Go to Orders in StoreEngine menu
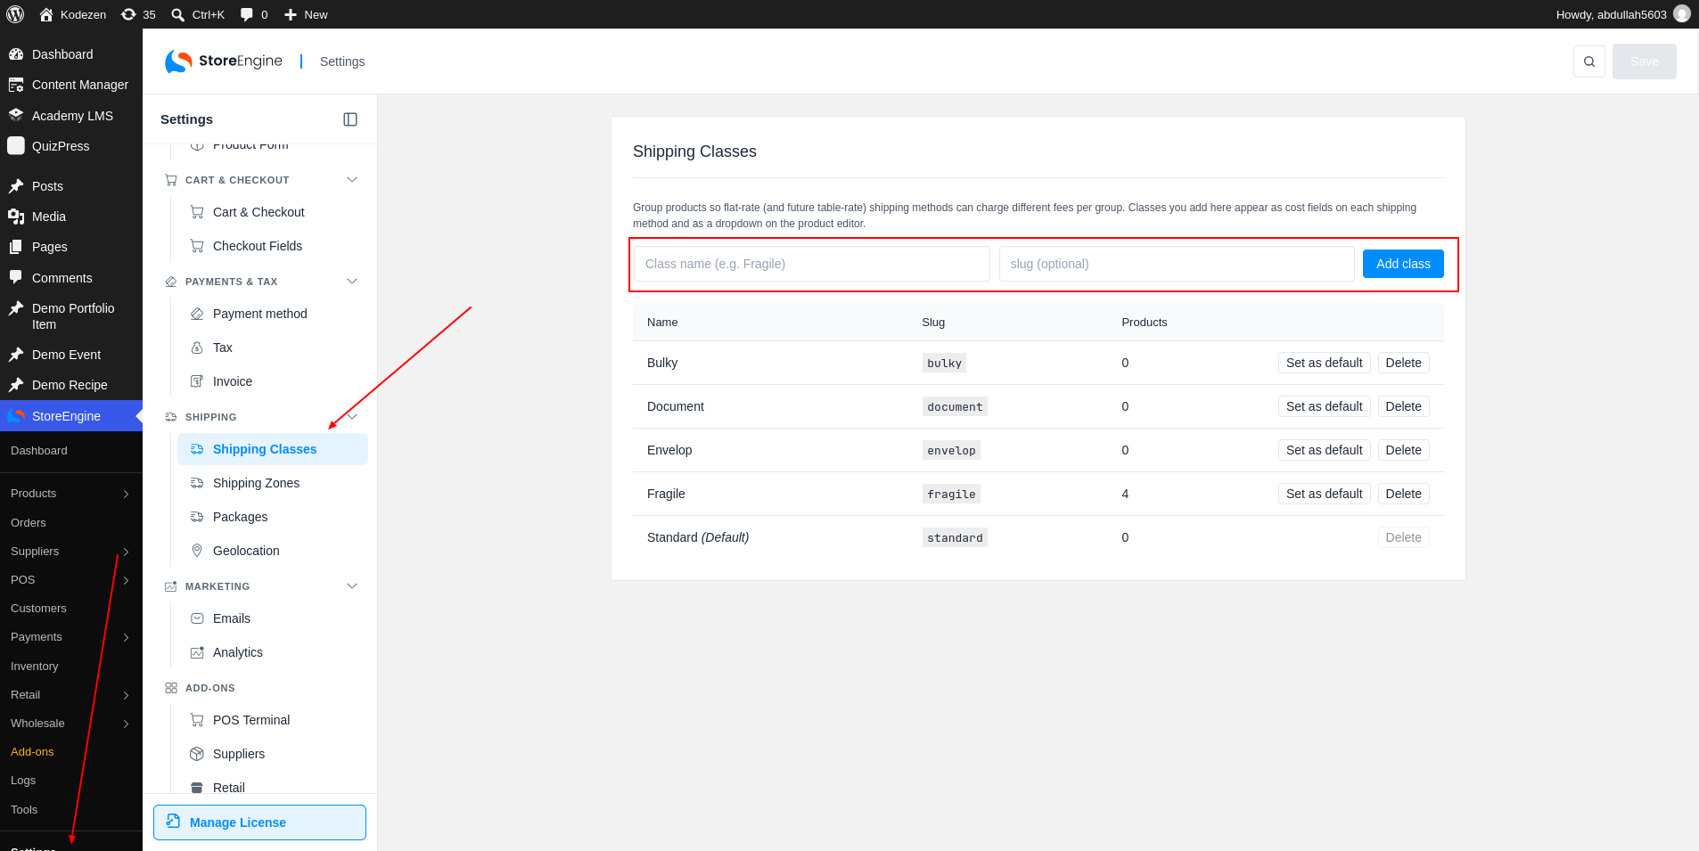The height and width of the screenshot is (851, 1699). click(29, 523)
